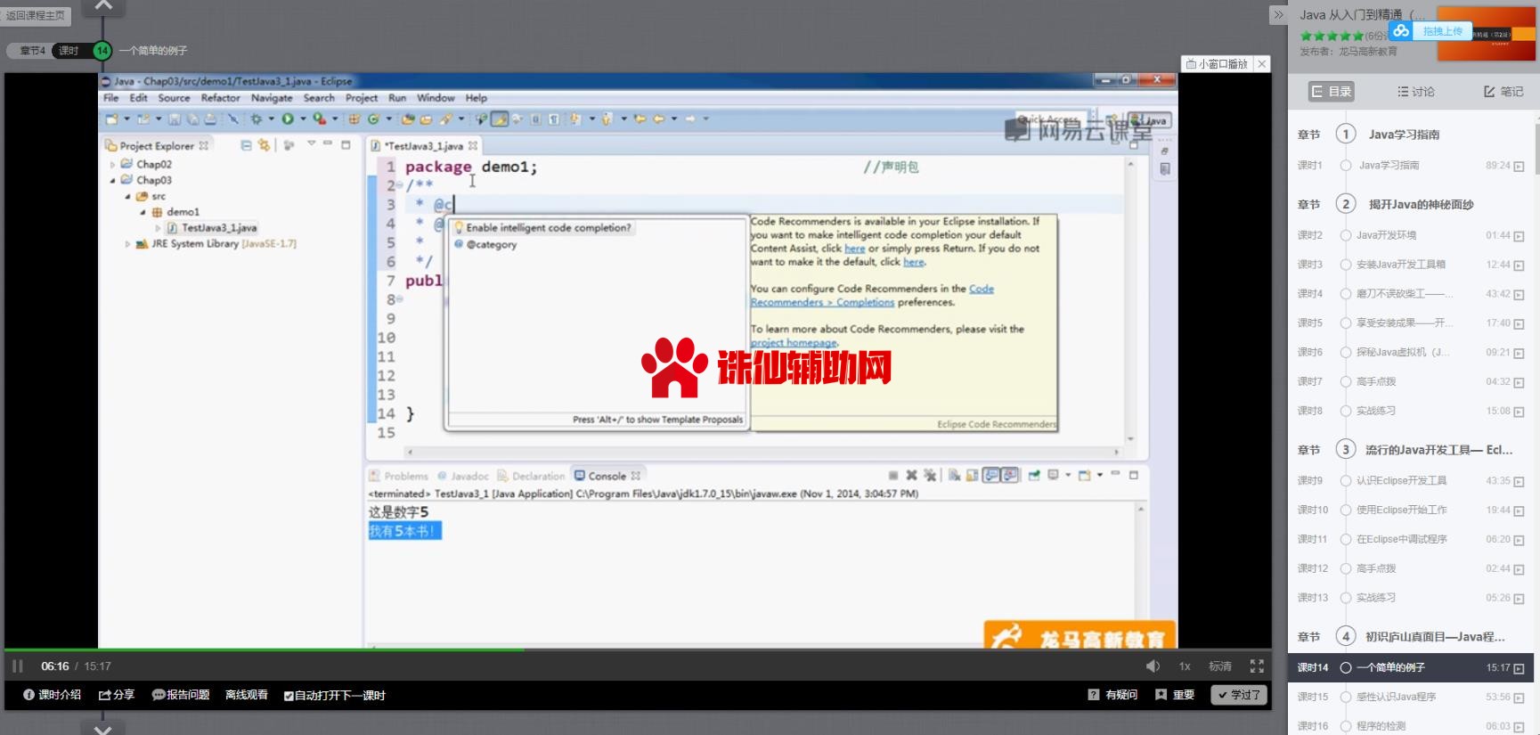The image size is (1540, 735).
Task: Pause the video playback
Action: 18,666
